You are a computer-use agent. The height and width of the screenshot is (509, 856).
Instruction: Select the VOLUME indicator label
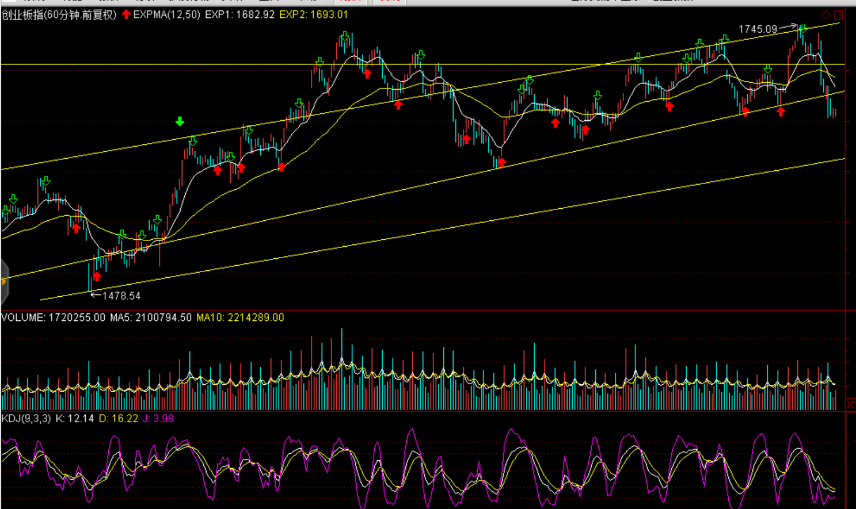[x=23, y=317]
